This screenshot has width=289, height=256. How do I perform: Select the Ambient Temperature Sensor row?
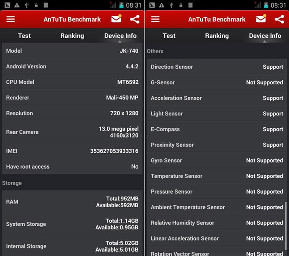(217, 207)
